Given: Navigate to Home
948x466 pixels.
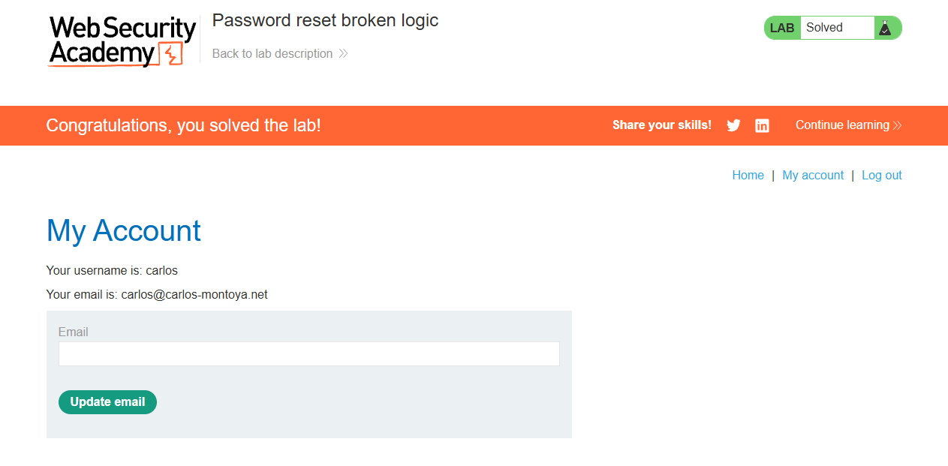Looking at the screenshot, I should (x=748, y=176).
